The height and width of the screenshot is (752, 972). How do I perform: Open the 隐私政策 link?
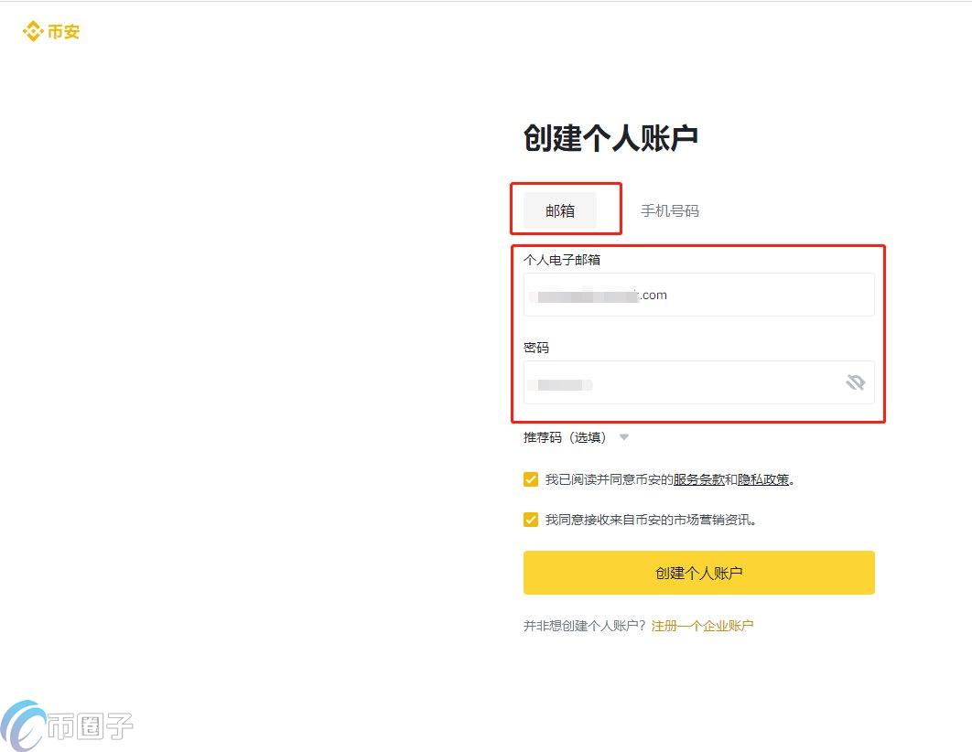763,479
